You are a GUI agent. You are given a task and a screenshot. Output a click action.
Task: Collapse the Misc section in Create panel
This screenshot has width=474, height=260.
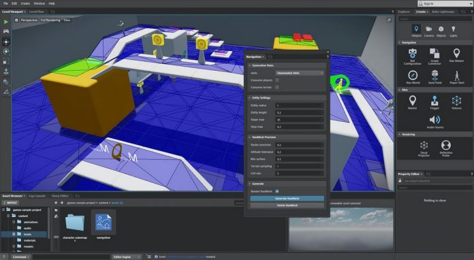click(399, 90)
